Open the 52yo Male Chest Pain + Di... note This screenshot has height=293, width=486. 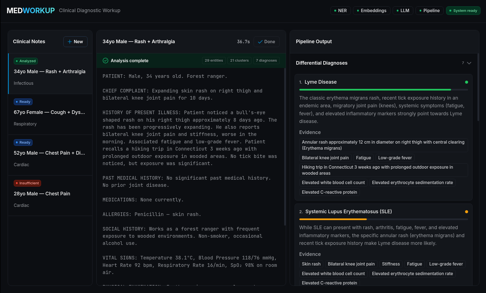(x=50, y=155)
